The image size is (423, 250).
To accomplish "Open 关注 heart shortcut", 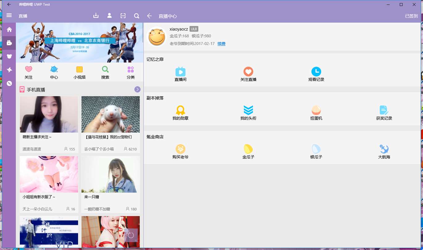I will 28,73.
